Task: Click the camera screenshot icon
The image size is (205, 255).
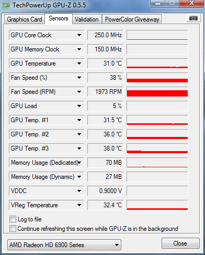Action: tap(193, 18)
